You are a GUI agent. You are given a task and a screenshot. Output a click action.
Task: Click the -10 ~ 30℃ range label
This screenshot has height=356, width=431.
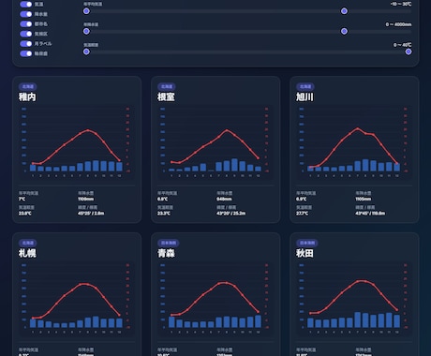401,4
